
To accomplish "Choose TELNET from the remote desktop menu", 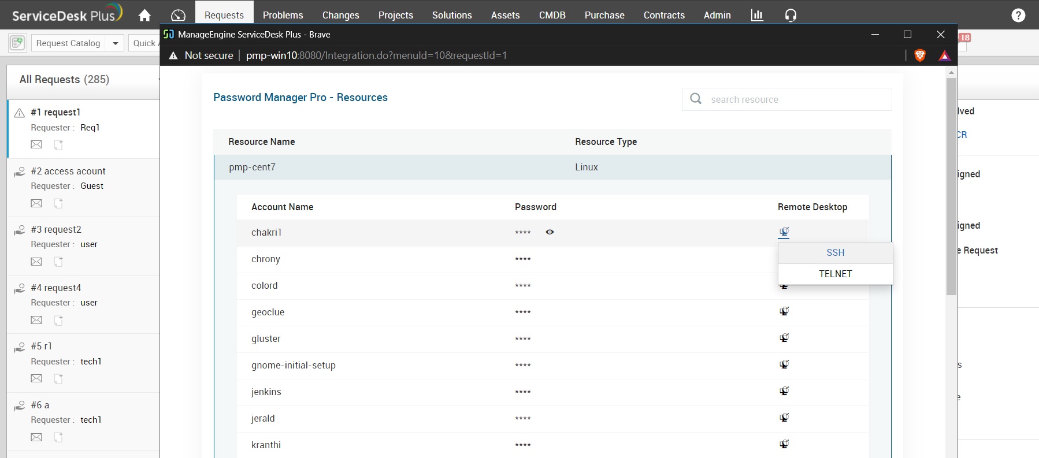I will (x=835, y=274).
